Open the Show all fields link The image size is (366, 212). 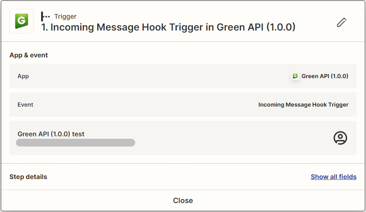333,177
